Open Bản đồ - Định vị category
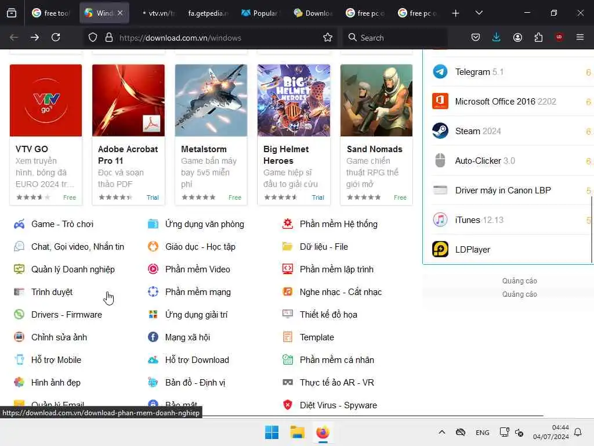The height and width of the screenshot is (446, 594). pyautogui.click(x=195, y=383)
